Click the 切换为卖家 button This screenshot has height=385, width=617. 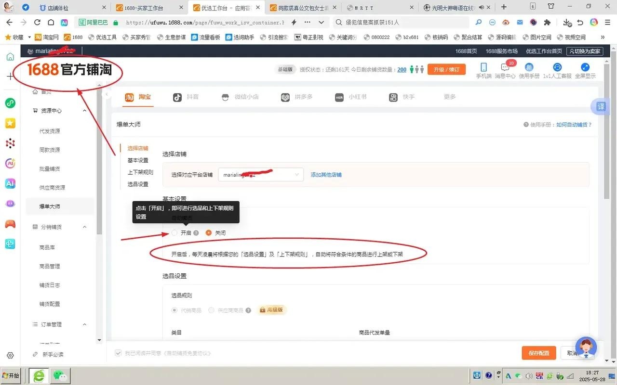(x=585, y=51)
